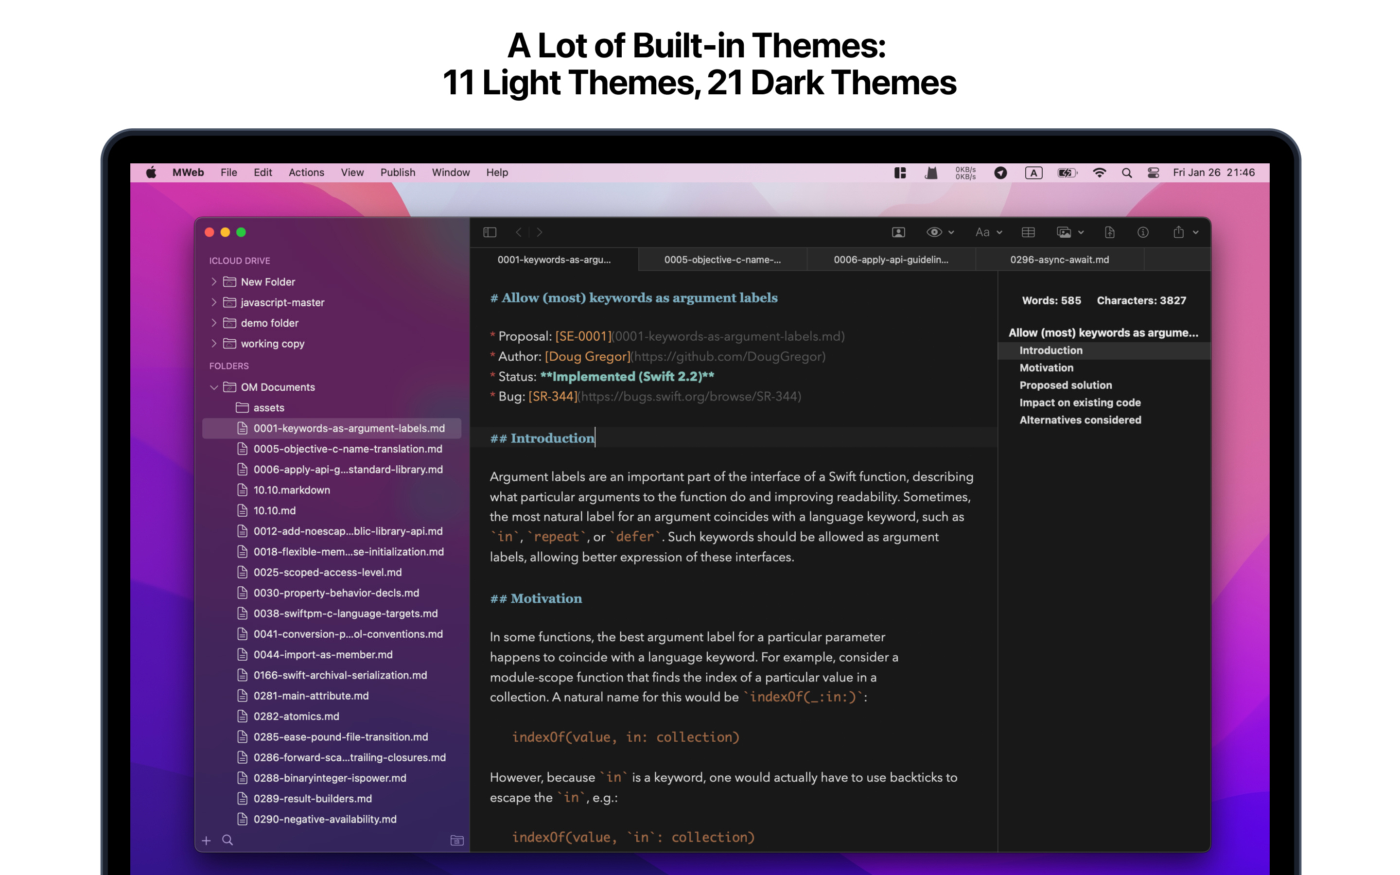Screen dimensions: 1400x875
Task: Click the forward navigation arrow
Action: click(539, 232)
